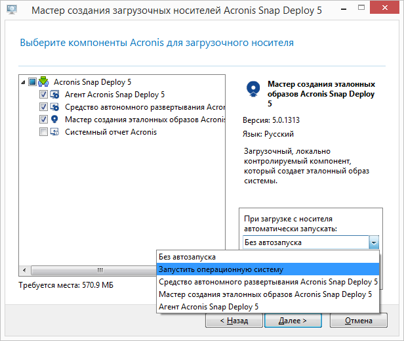Click the Средство автономного развертывания component icon
The image size is (404, 341).
(54, 107)
